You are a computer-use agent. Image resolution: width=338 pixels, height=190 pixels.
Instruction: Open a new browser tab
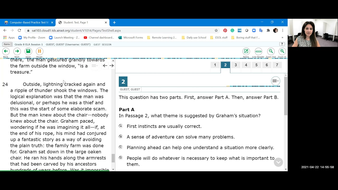[x=114, y=22]
